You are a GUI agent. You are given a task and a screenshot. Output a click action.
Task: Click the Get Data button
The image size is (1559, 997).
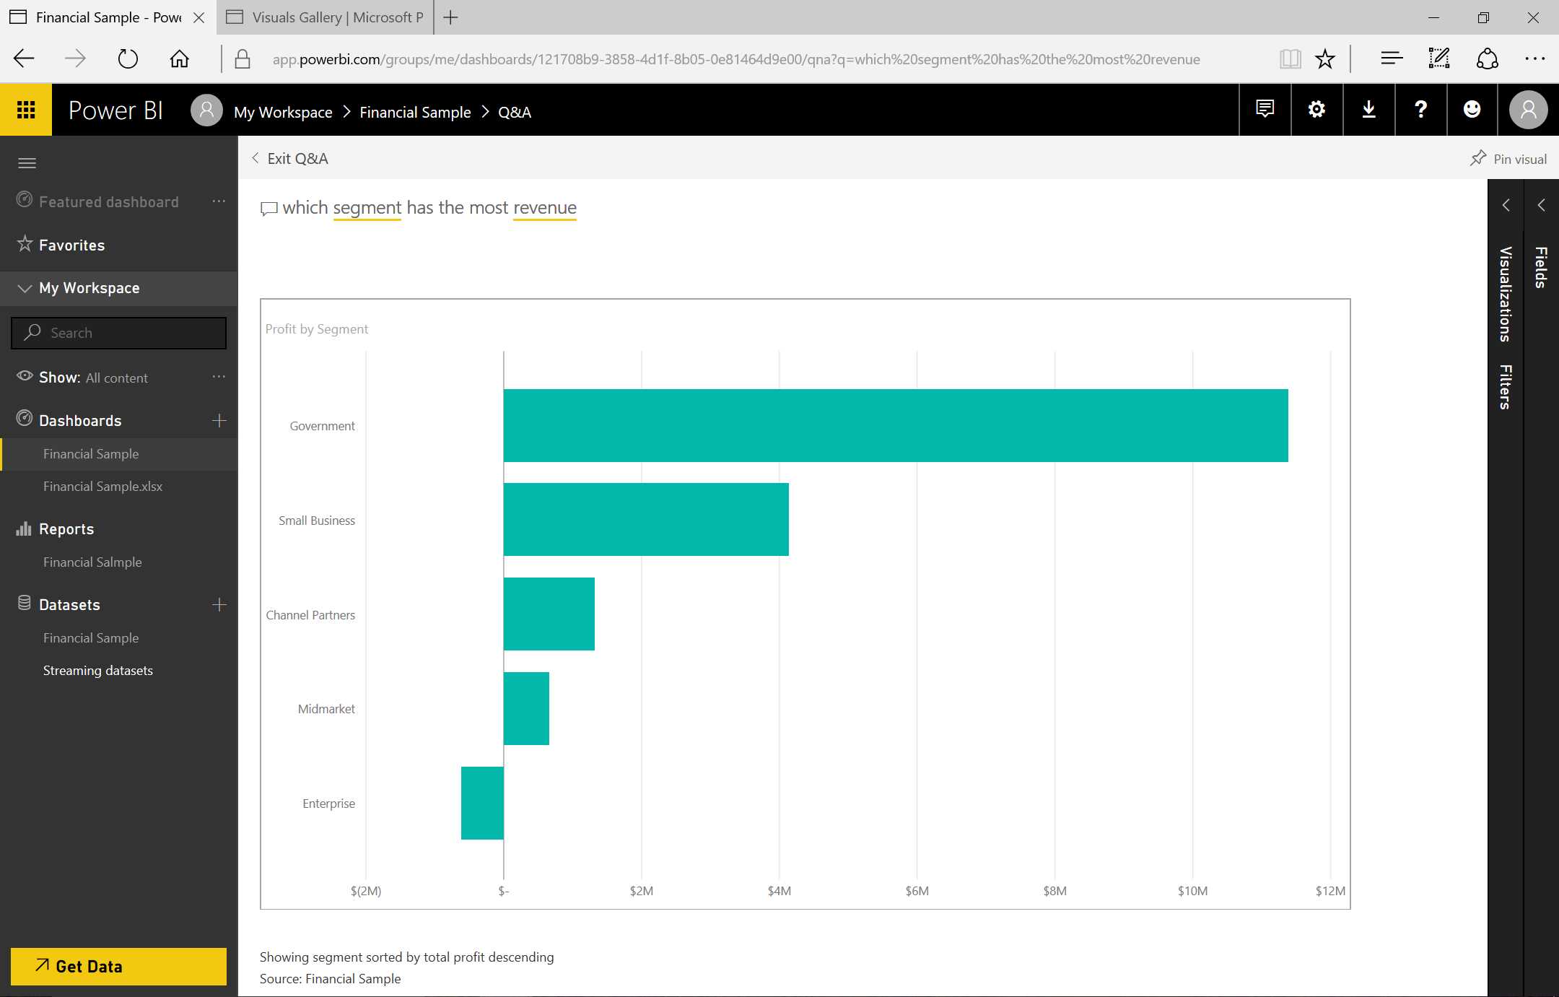(x=118, y=966)
